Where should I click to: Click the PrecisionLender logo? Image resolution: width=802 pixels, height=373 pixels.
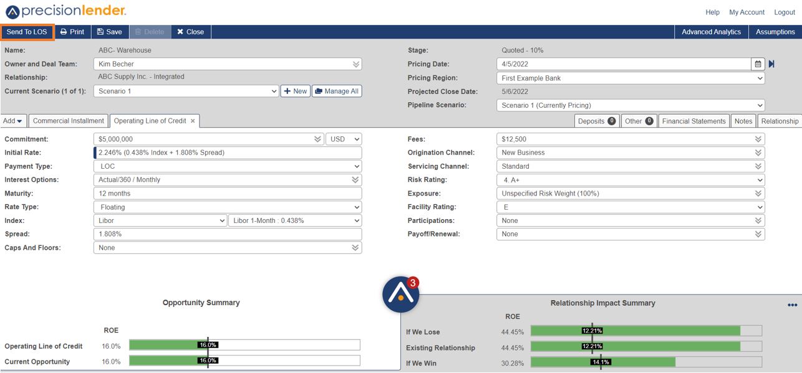65,11
